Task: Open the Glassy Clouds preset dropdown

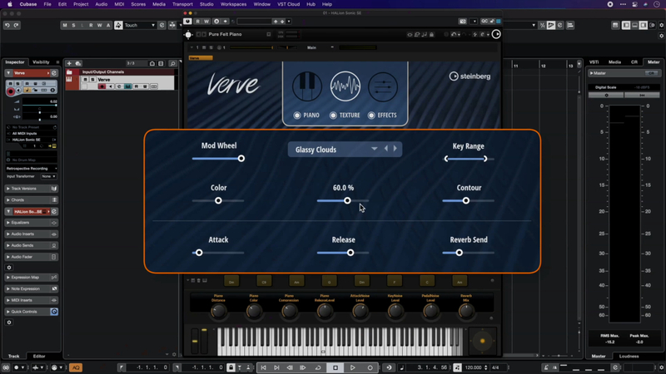Action: coord(374,149)
